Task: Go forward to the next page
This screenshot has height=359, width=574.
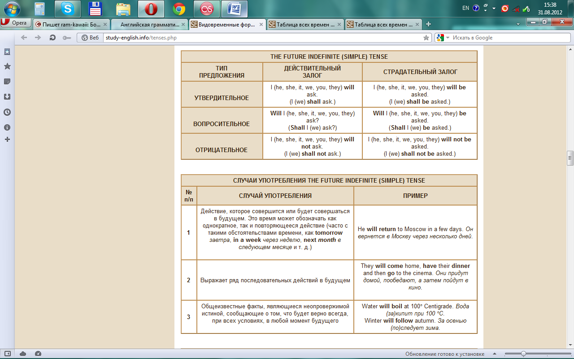Action: coord(38,38)
